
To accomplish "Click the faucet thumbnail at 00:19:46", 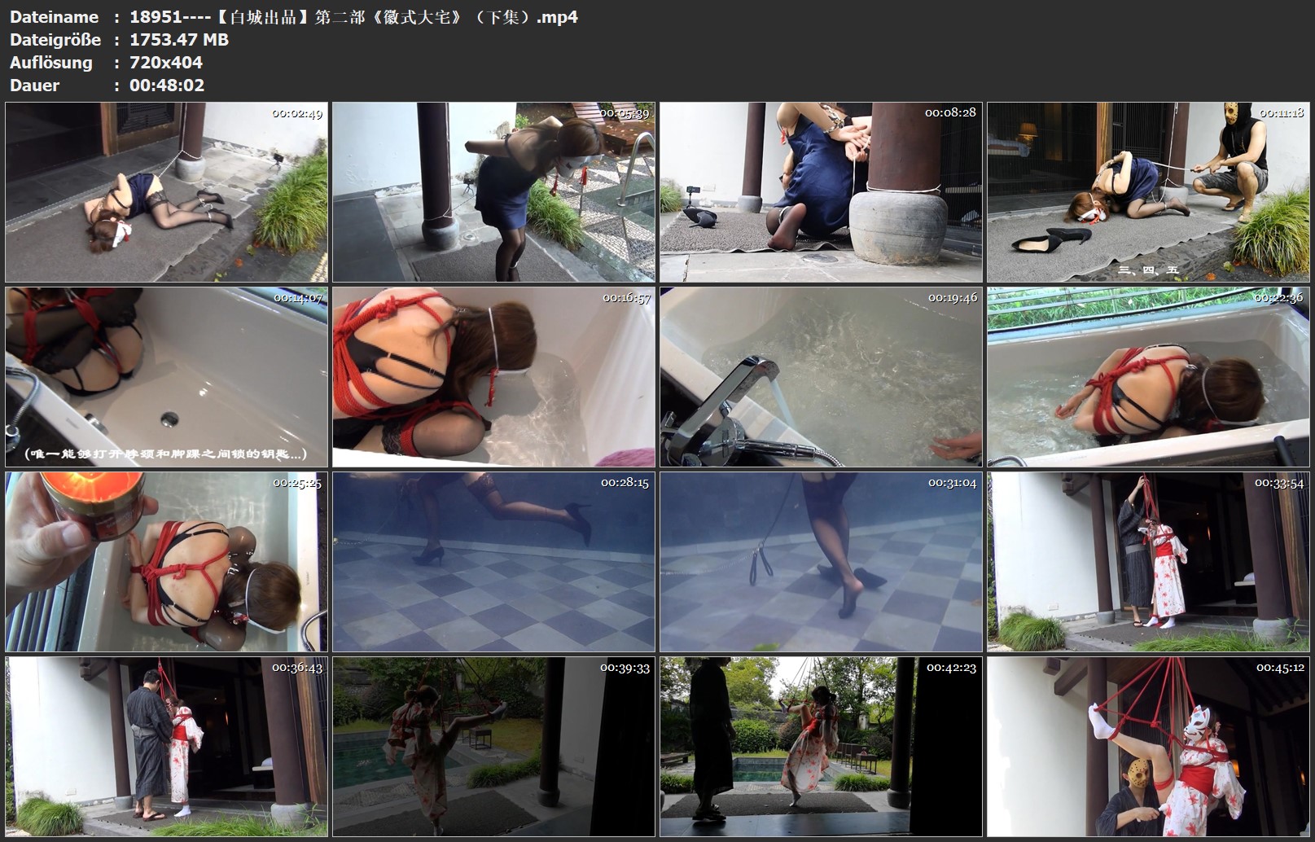I will pos(821,377).
